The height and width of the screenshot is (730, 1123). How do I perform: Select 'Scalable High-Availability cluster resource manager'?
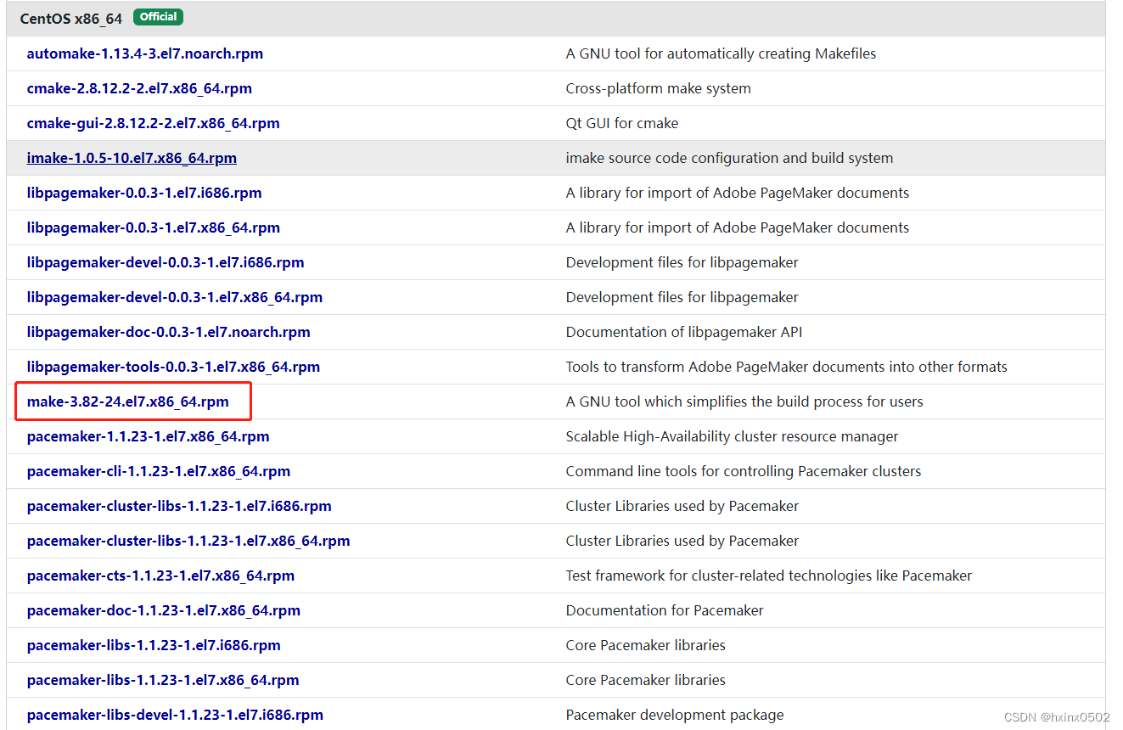click(732, 436)
